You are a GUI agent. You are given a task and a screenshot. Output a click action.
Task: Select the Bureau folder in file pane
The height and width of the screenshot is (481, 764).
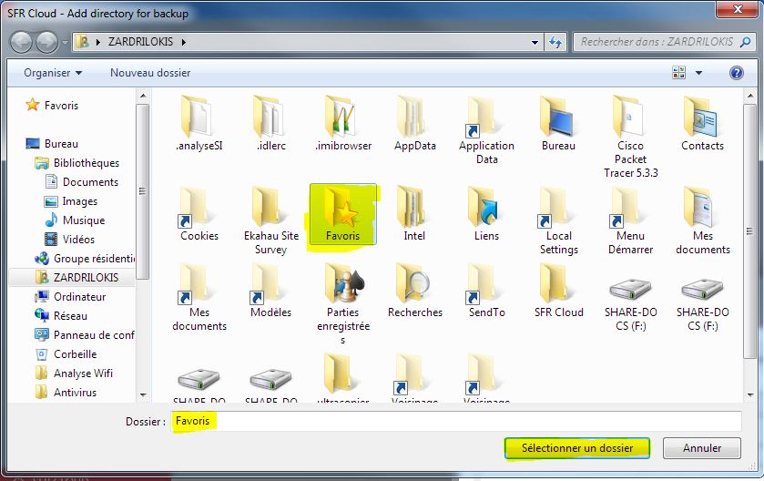coord(558,123)
